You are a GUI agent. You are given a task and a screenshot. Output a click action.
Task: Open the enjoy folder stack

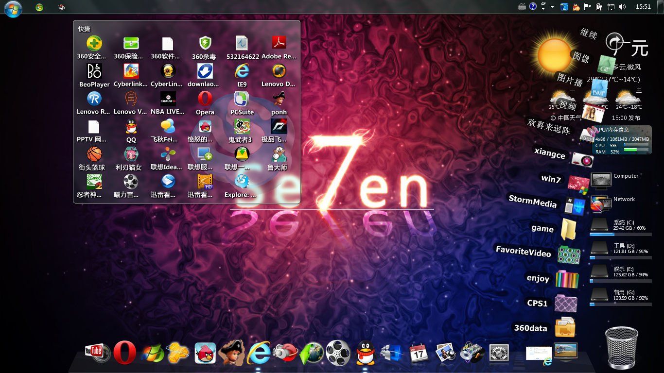click(567, 279)
